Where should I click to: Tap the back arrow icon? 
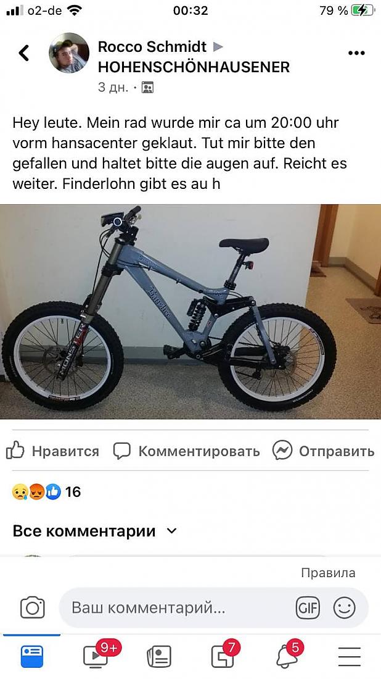24,53
